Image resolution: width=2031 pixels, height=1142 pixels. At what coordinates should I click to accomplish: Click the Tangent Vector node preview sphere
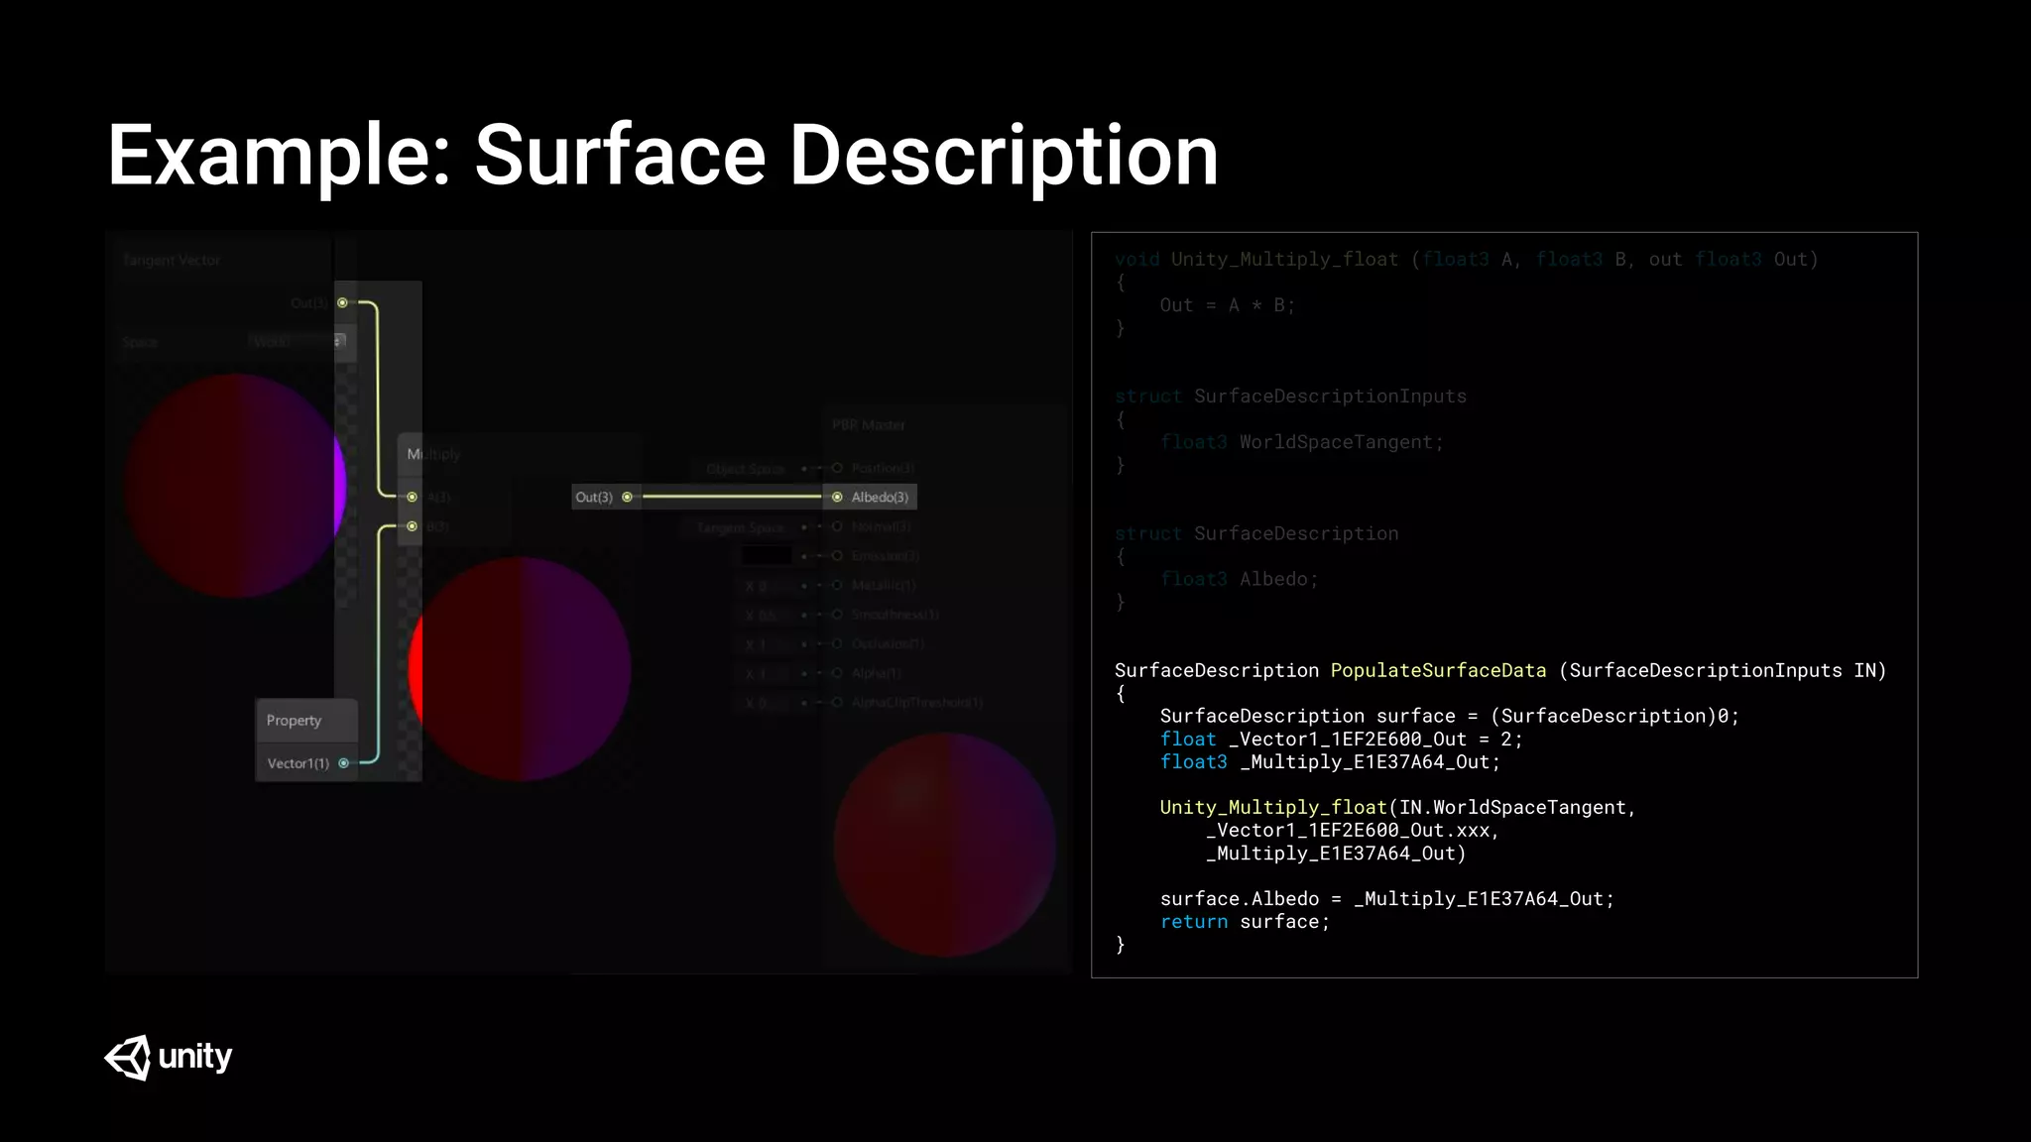pos(235,486)
